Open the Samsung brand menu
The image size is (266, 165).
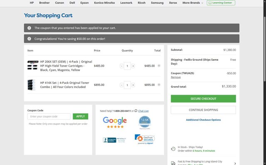click(x=157, y=3)
